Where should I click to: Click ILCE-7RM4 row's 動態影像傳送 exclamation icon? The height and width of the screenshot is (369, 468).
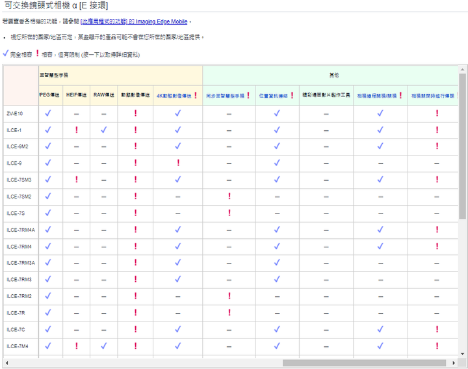[135, 246]
